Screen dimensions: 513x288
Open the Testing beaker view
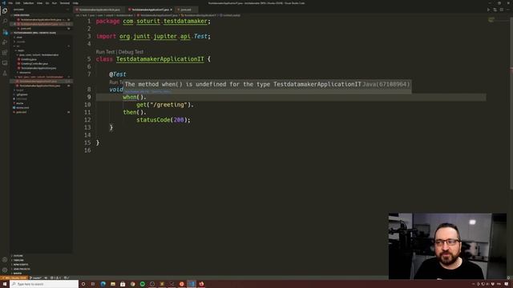pyautogui.click(x=5, y=73)
